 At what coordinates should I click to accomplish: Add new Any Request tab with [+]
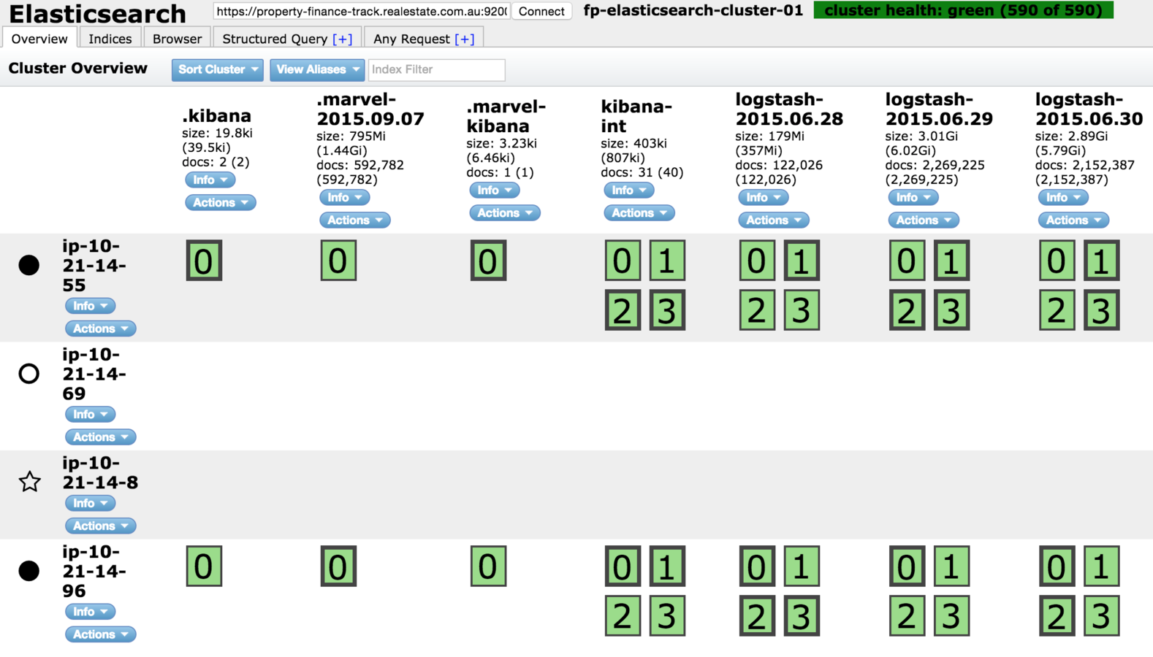(464, 39)
